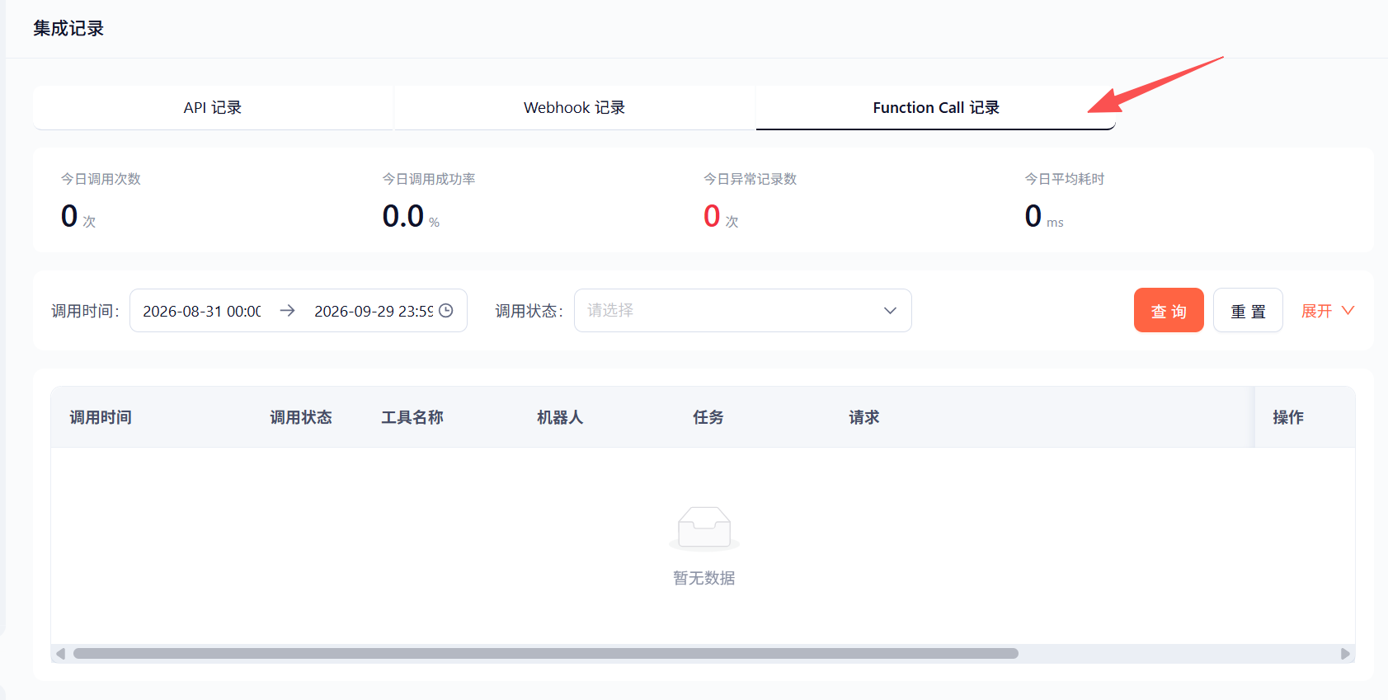Click the right scroll arrow of table
1388x700 pixels.
pos(1345,654)
